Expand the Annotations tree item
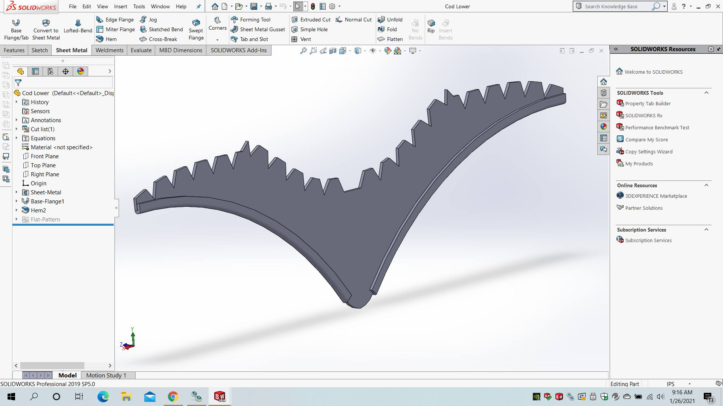 click(x=17, y=120)
